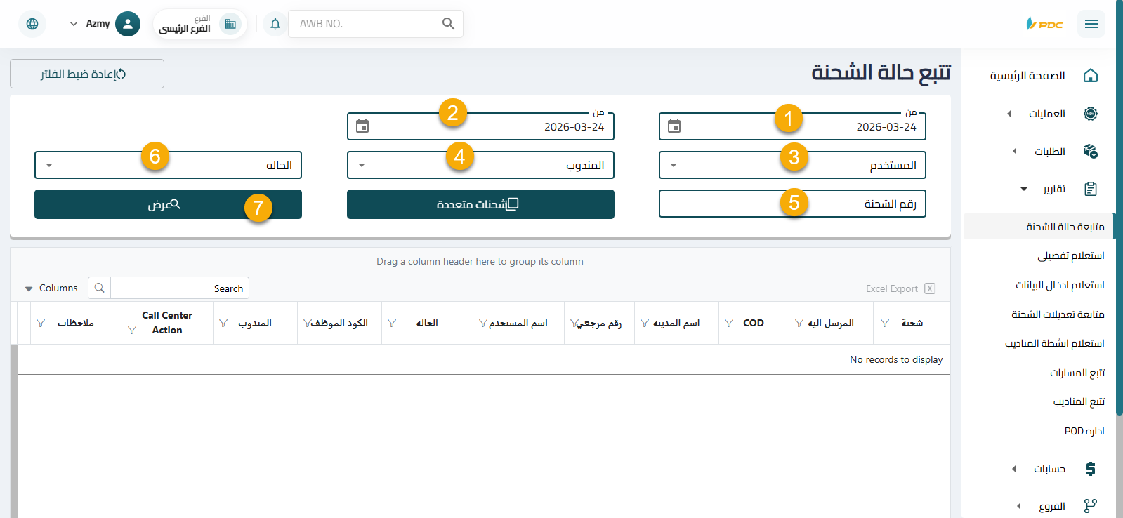1123x518 pixels.
Task: Click filter icon on المندوب column
Action: 223,323
